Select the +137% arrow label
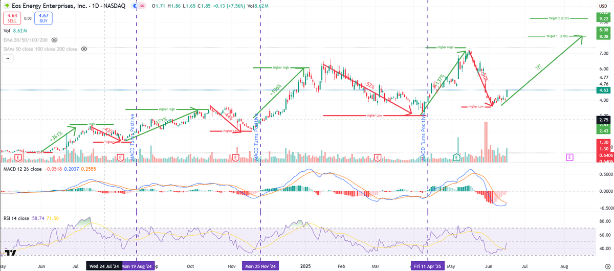 [x=440, y=80]
